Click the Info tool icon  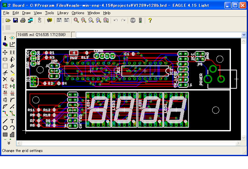5,38
